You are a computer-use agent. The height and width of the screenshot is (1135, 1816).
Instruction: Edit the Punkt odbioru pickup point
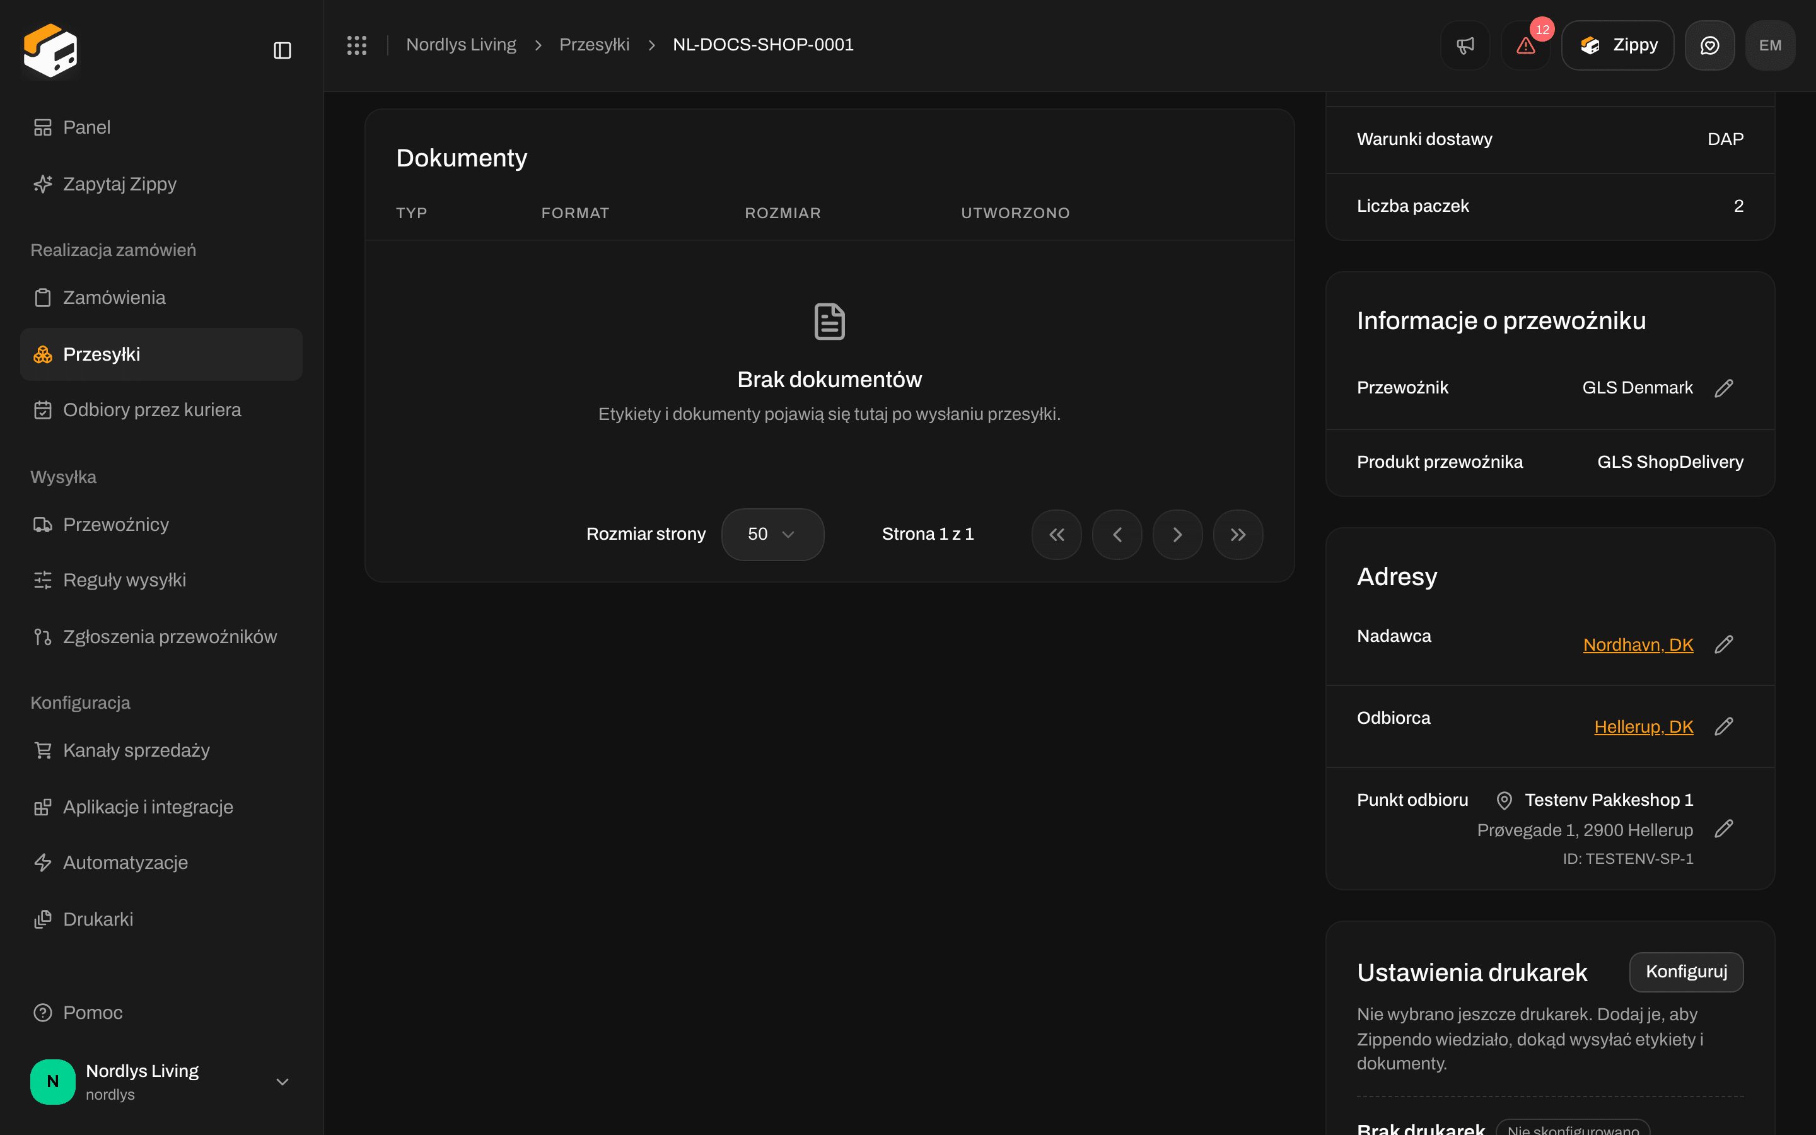tap(1724, 829)
